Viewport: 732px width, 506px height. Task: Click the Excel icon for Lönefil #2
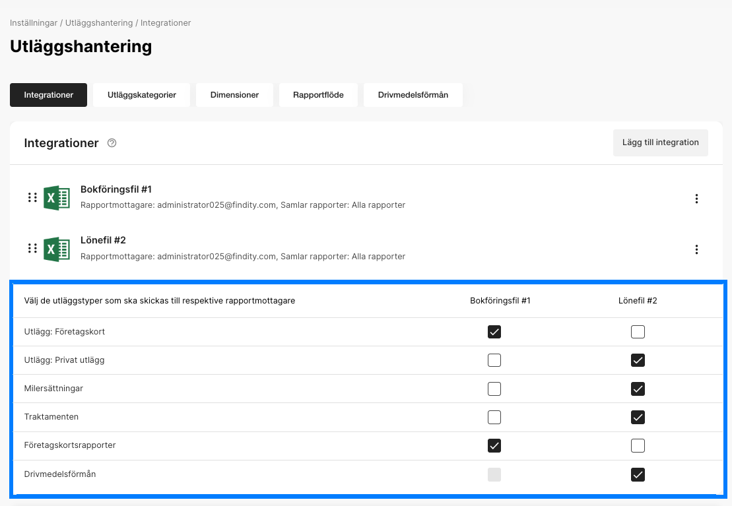point(57,249)
